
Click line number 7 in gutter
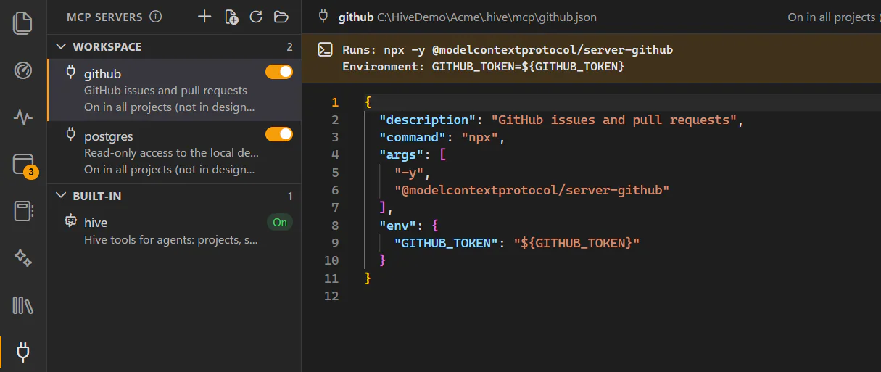tap(334, 207)
